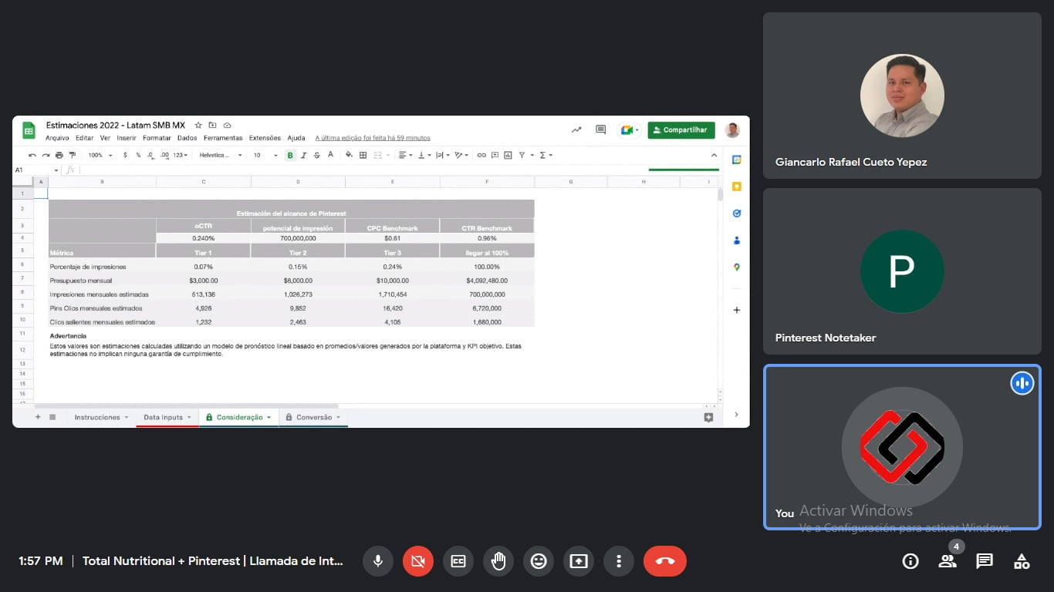This screenshot has height=592, width=1054.
Task: Toggle closed captions in the call
Action: 458,561
